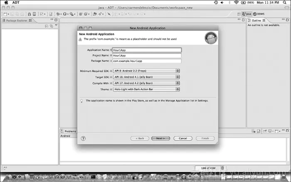Click the External Tools run icon
The image size is (291, 182).
point(72,14)
